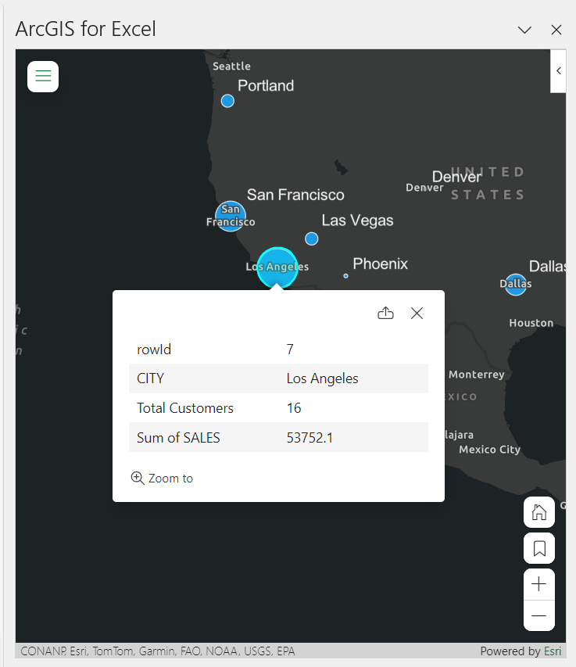Screen dimensions: 576x667
Task: Click the Zoom to link
Action: pos(162,478)
